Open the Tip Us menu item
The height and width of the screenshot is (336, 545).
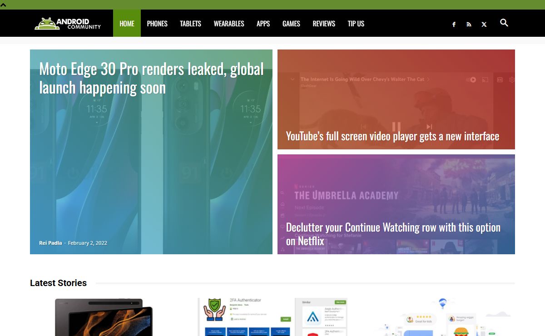[356, 24]
